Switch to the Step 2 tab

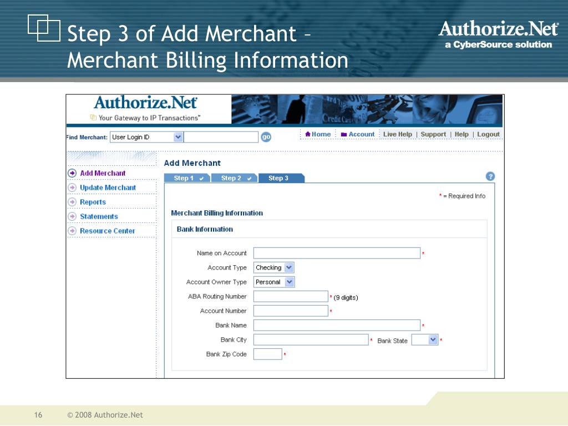click(x=235, y=178)
